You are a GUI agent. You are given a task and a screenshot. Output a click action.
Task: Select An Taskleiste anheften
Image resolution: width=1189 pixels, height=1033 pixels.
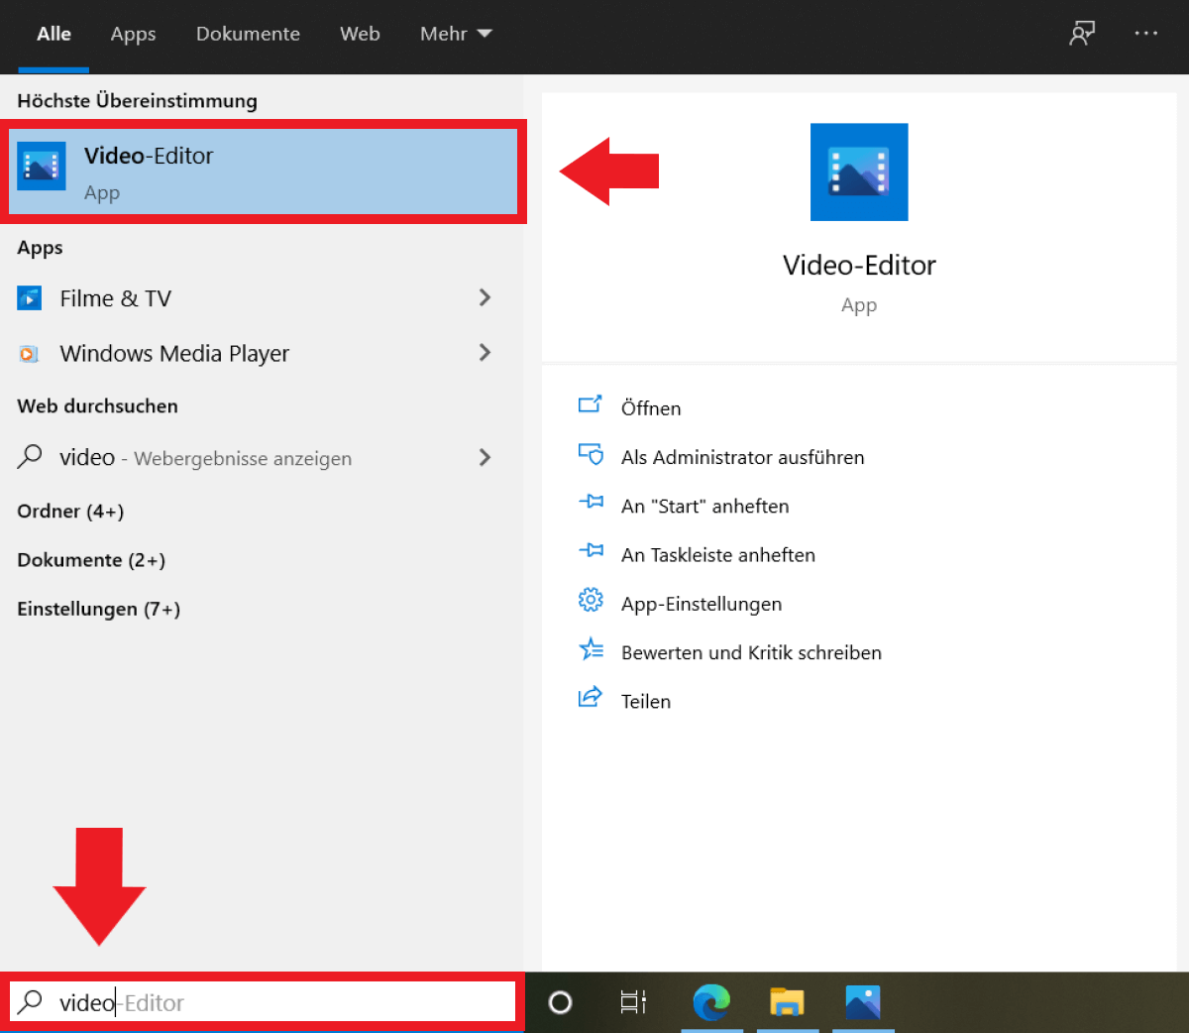[x=717, y=554]
